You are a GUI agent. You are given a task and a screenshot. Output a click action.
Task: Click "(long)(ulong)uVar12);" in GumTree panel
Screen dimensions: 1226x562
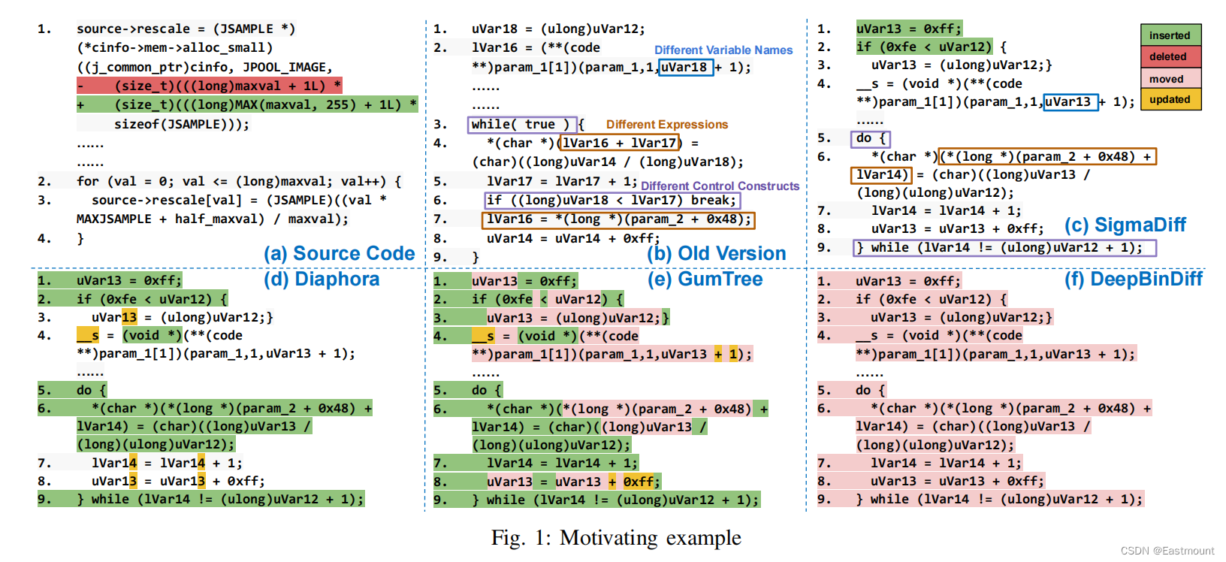(551, 445)
